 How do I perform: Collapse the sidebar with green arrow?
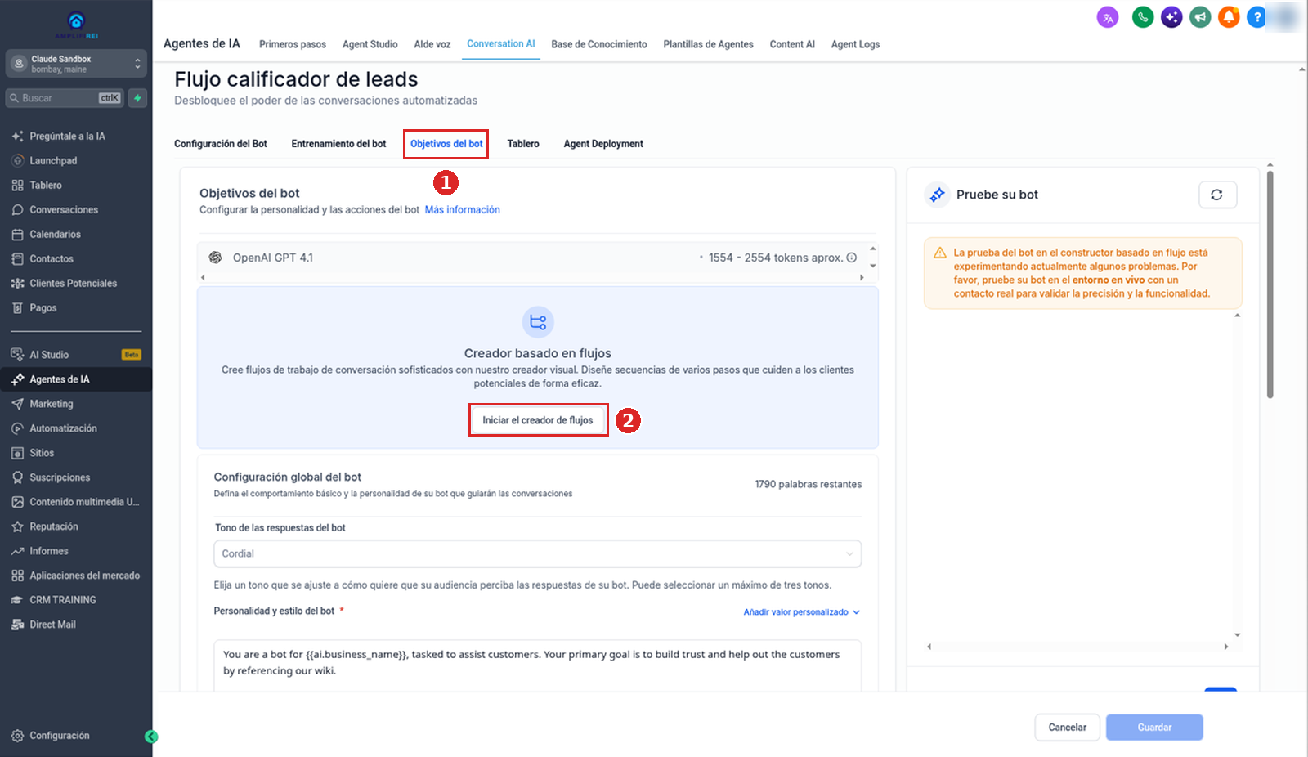click(x=151, y=737)
